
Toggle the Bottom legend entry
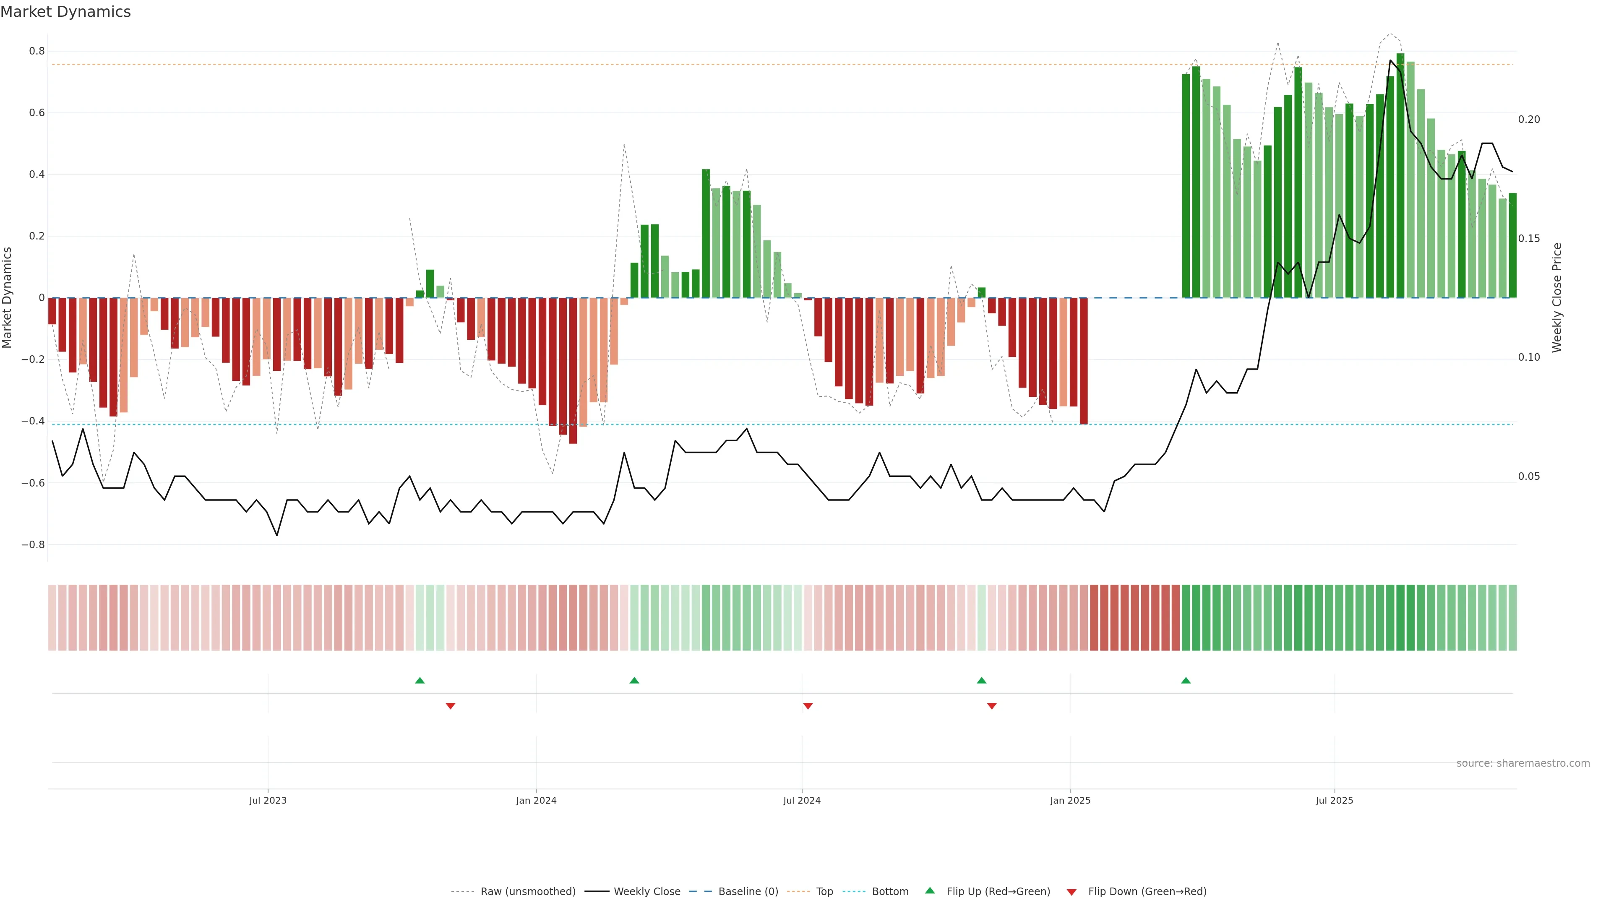pyautogui.click(x=890, y=892)
